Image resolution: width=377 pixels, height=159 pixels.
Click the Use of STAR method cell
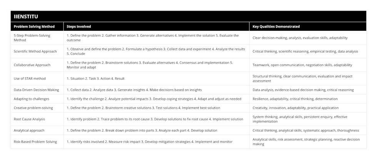(37, 78)
